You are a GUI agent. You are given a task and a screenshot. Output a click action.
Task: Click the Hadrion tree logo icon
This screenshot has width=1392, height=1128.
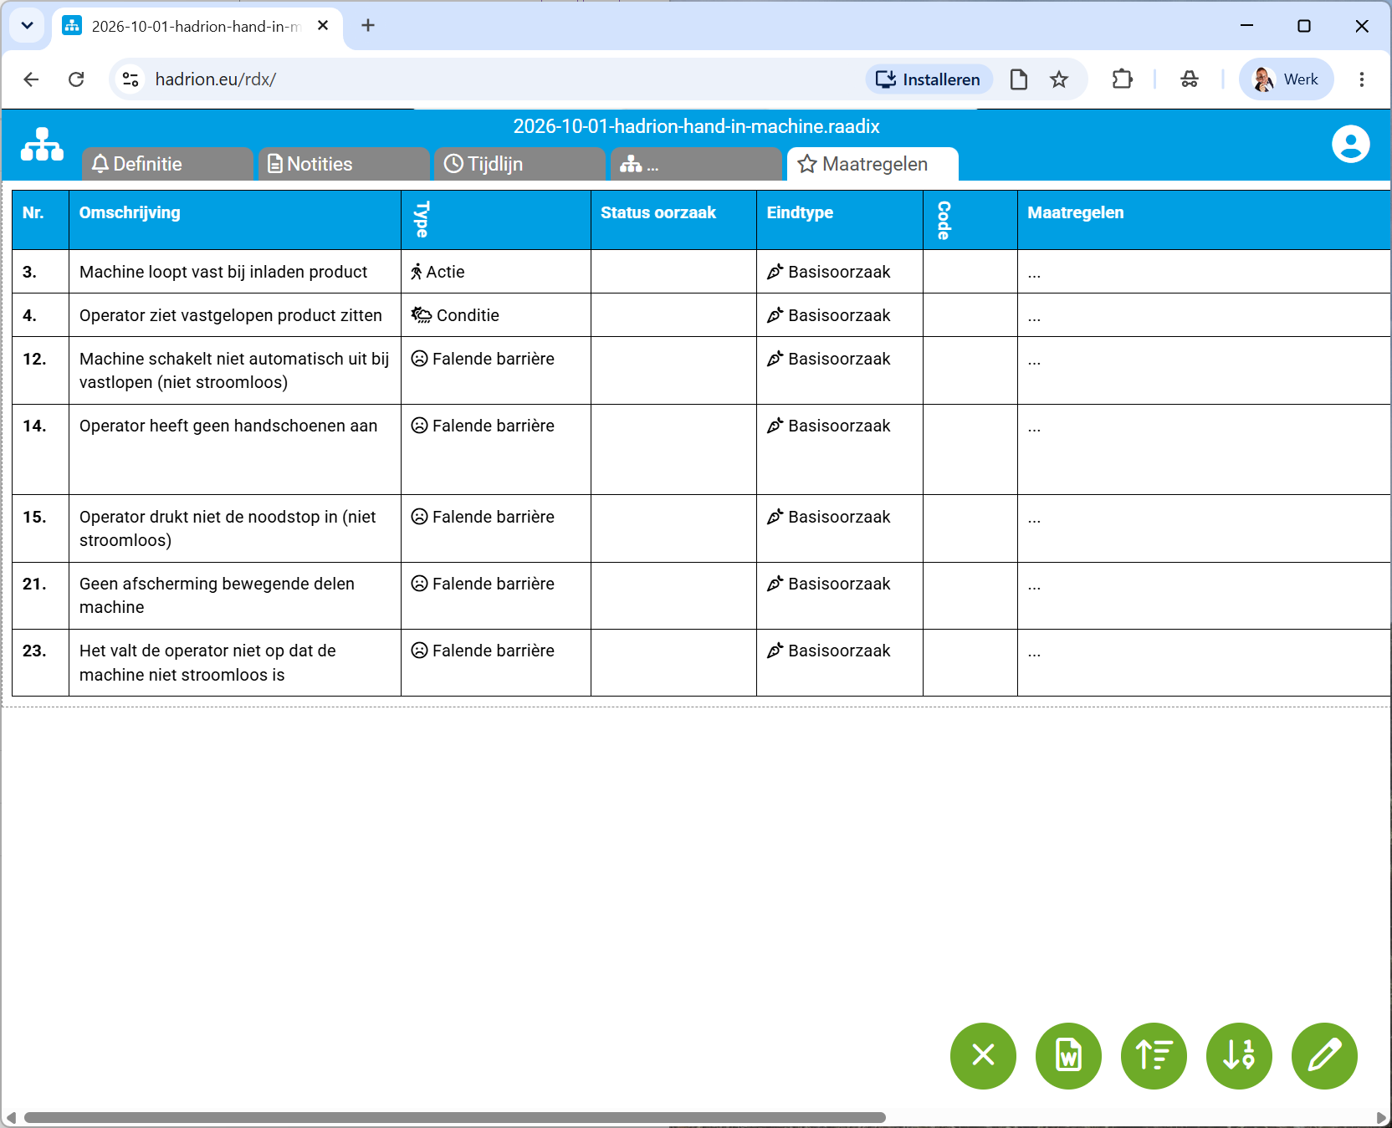(42, 144)
